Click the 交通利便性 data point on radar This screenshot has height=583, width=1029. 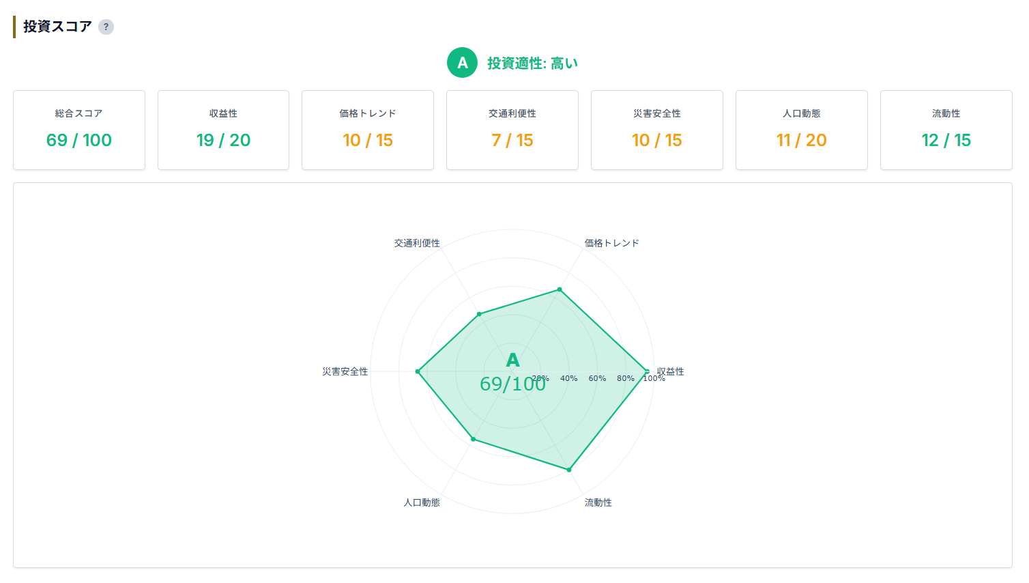(x=479, y=314)
